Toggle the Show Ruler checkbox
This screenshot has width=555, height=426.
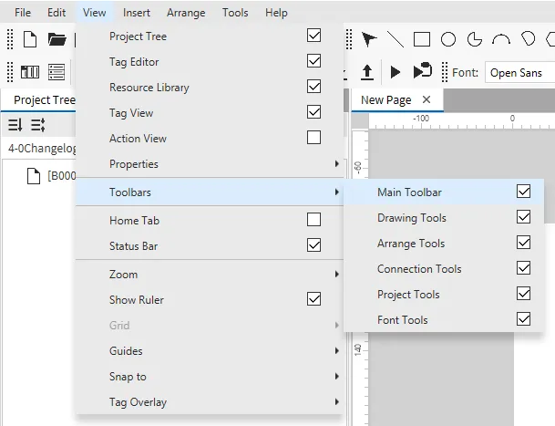313,299
